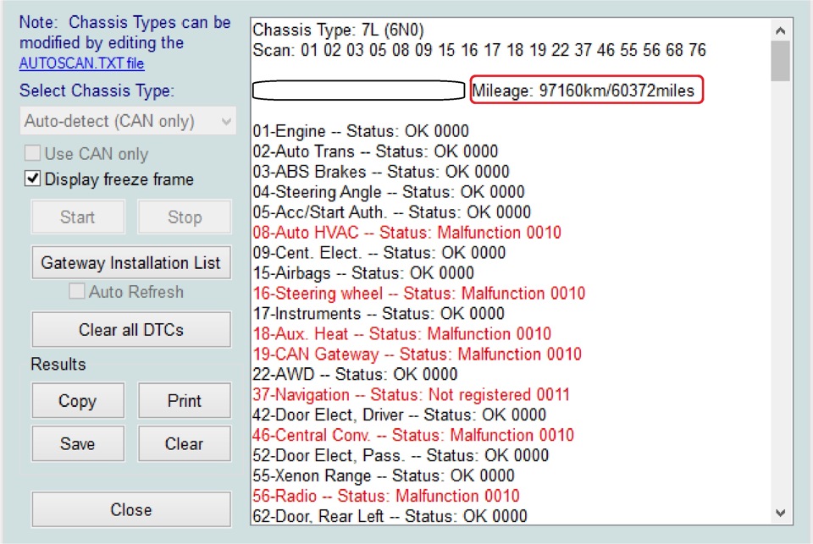Select 62-Door, Rear Left row
This screenshot has width=813, height=544.
click(390, 515)
